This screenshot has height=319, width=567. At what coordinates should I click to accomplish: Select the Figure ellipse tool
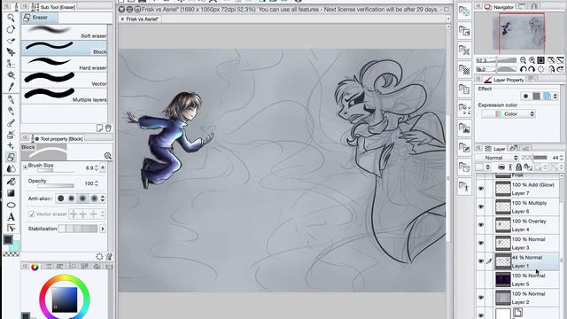tap(11, 205)
